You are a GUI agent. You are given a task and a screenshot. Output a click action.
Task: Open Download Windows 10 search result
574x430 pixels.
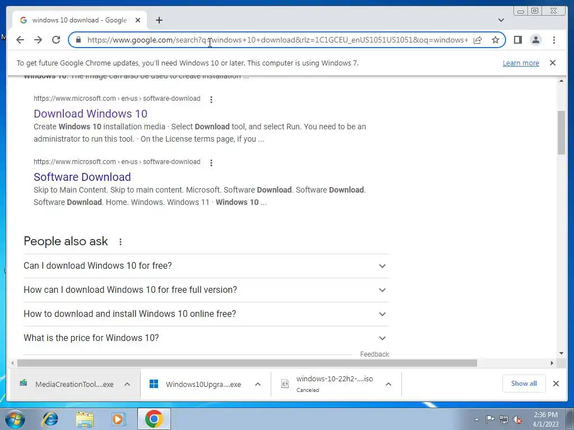[x=90, y=114]
